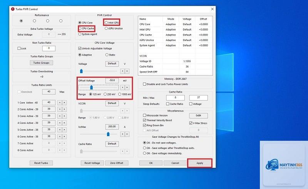308x189 pixels.
Task: Increase 3 Cores Active ratio arrow
Action: click(x=64, y=116)
